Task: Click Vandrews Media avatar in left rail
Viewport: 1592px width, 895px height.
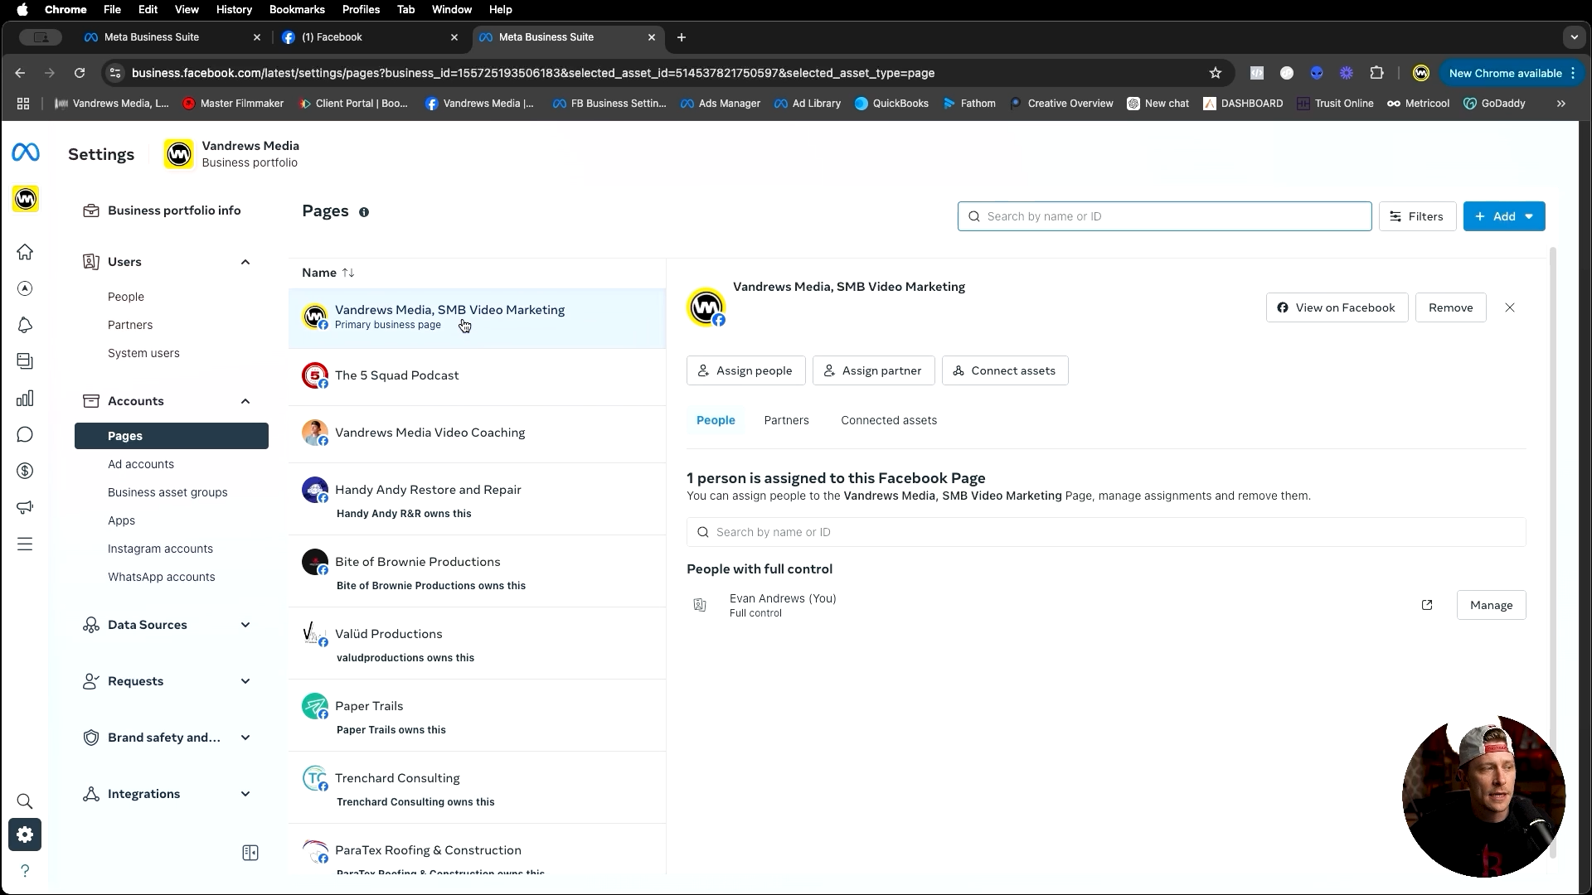Action: coord(26,199)
